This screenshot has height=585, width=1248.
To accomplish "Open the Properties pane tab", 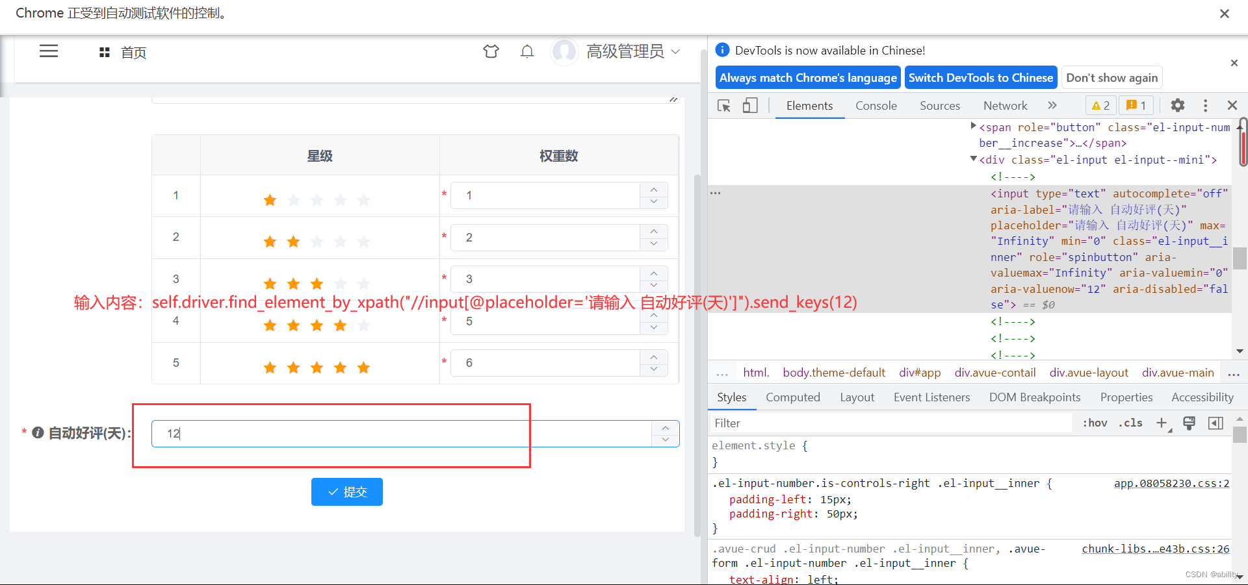I will pyautogui.click(x=1126, y=397).
